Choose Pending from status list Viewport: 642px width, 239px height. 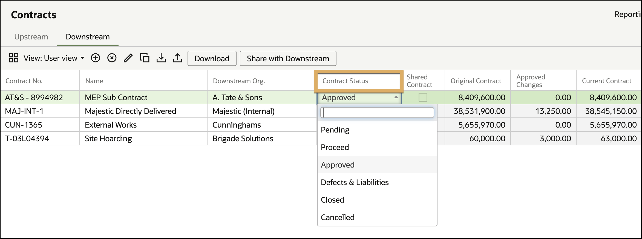tap(377, 130)
